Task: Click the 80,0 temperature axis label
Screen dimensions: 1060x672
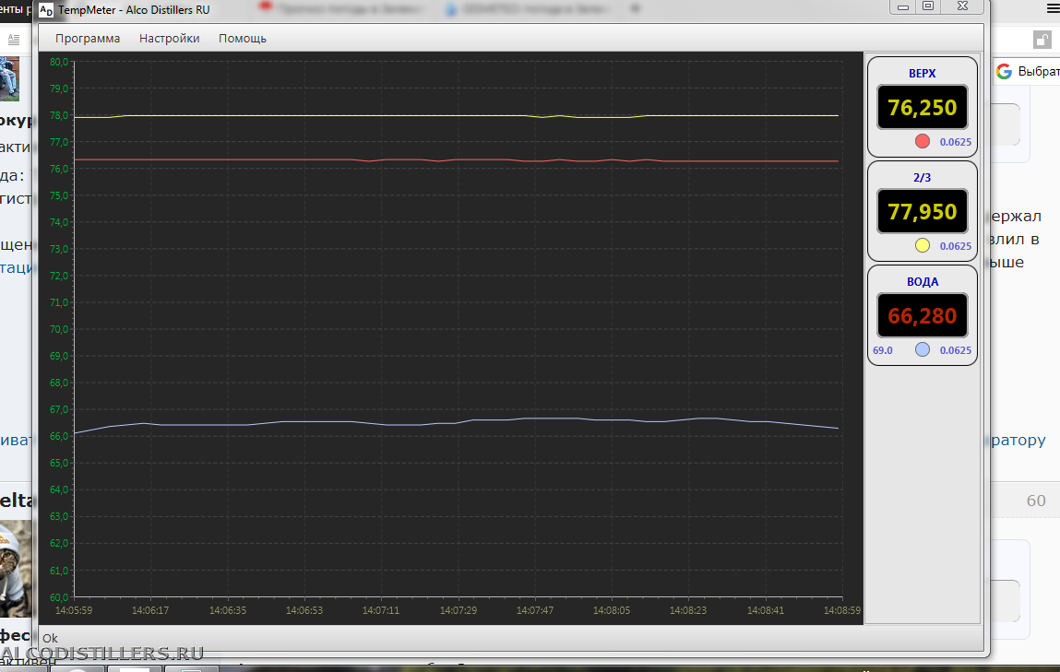Action: 59,62
